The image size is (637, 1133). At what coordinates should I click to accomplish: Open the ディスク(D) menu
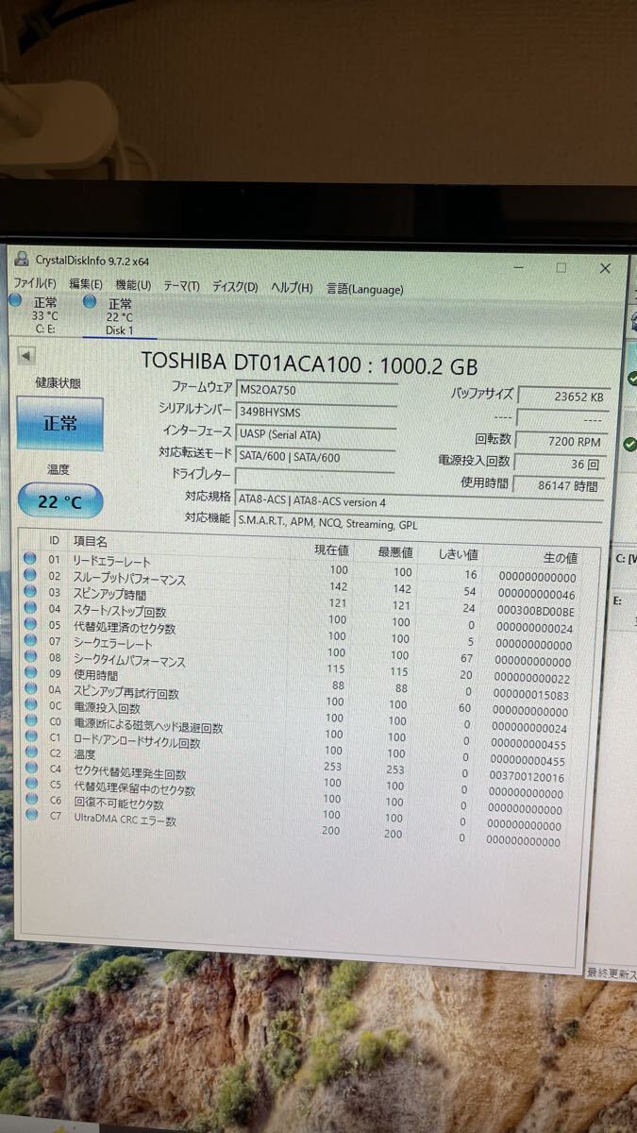tap(234, 286)
